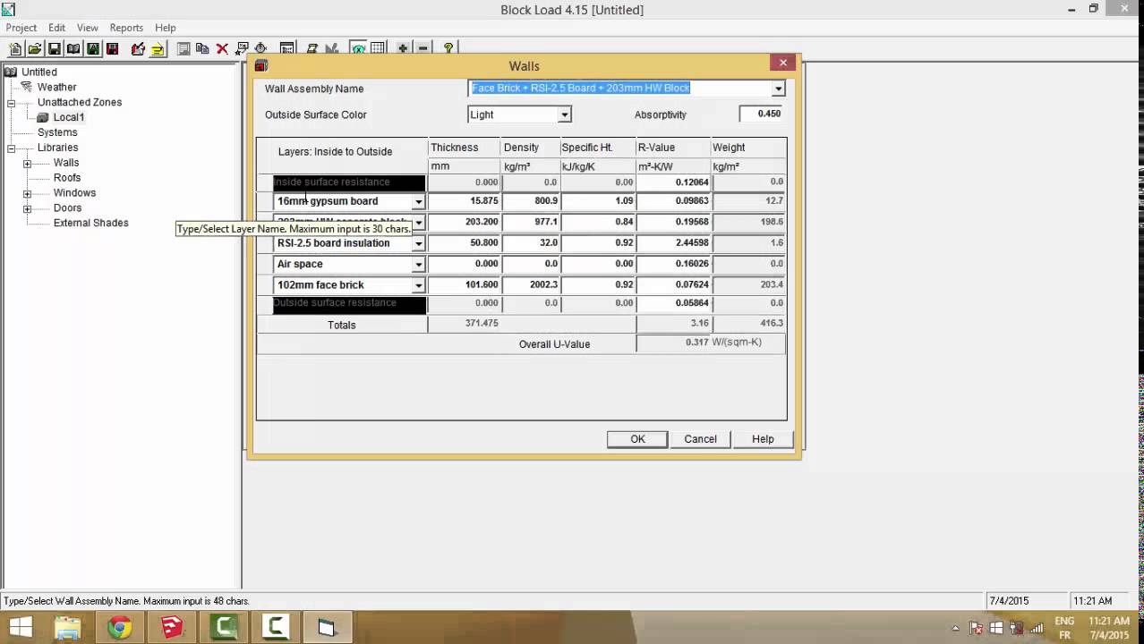Screen dimensions: 1144x644
Task: Select Systems in the project tree
Action: point(57,132)
